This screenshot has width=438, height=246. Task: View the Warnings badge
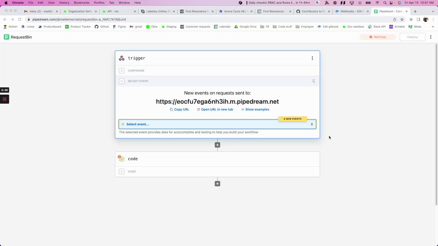point(377,37)
